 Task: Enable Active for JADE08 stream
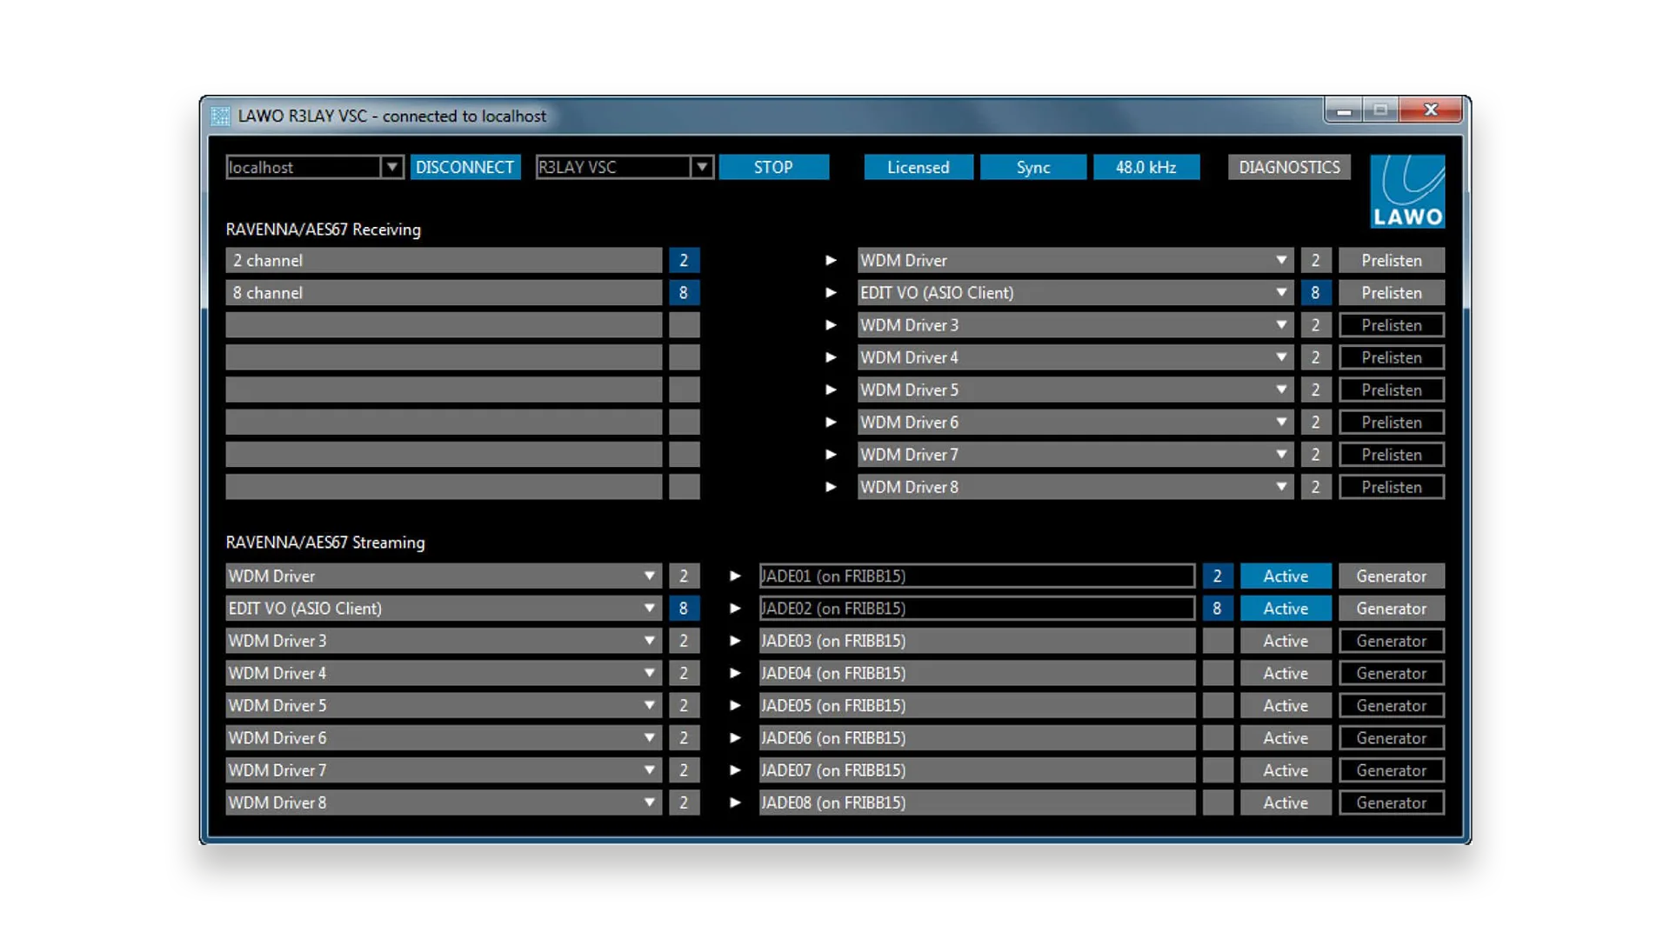1286,802
